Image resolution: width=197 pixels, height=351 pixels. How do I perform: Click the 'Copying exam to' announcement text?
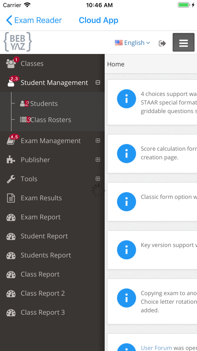click(169, 302)
